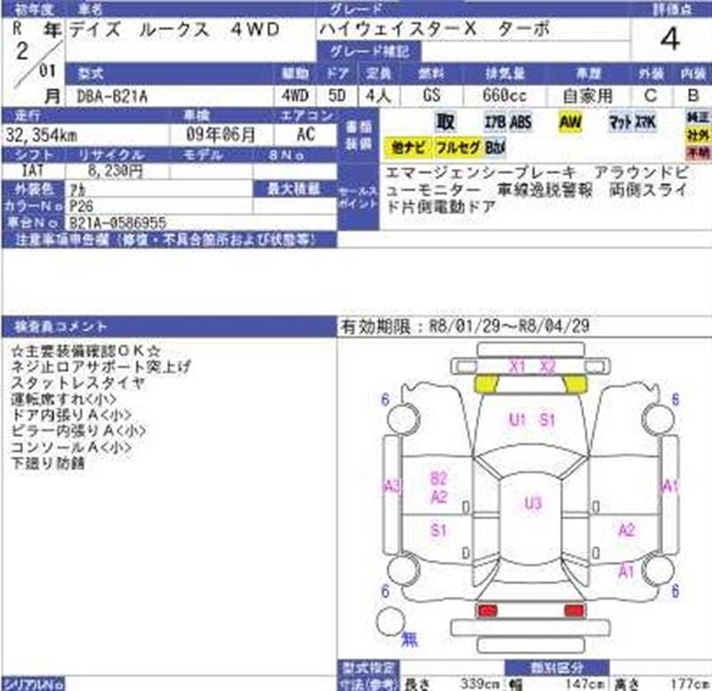Click the comment ドア内張りA<小>
Image resolution: width=712 pixels, height=691 pixels.
(71, 415)
